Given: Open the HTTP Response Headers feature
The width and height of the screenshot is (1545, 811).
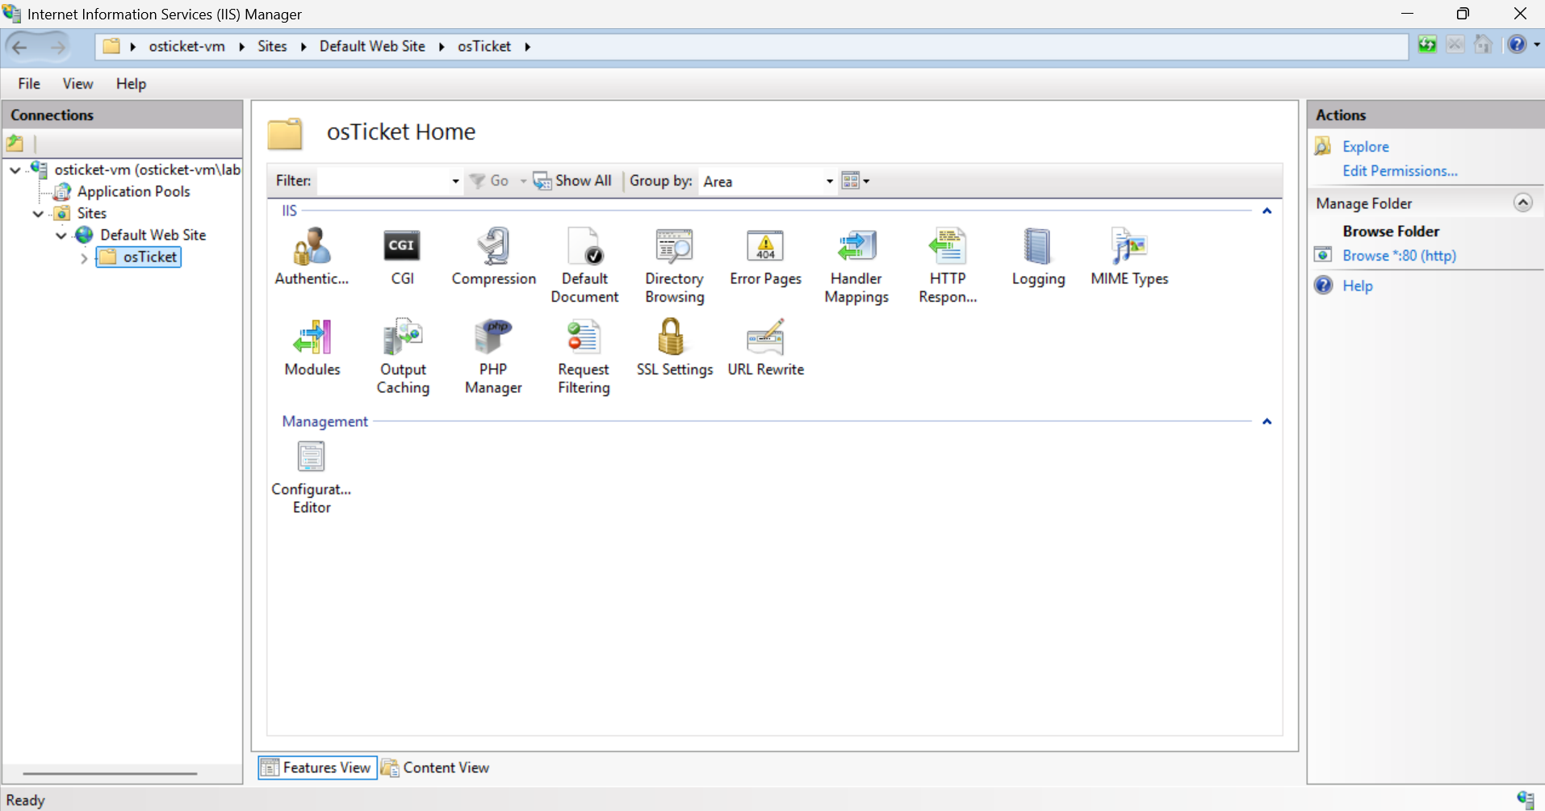Looking at the screenshot, I should click(x=948, y=265).
